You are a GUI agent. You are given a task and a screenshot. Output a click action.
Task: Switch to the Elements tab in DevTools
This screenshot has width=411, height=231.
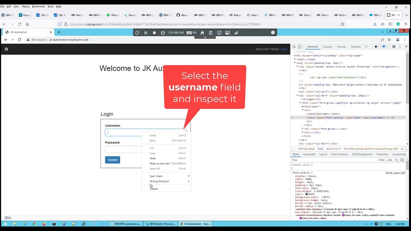[313, 47]
